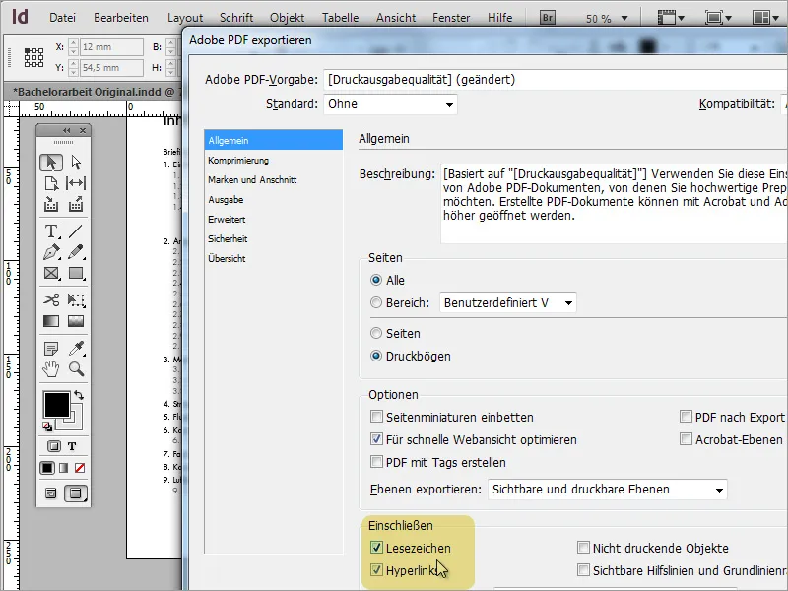788x591 pixels.
Task: Select the Hand tool
Action: tap(51, 368)
